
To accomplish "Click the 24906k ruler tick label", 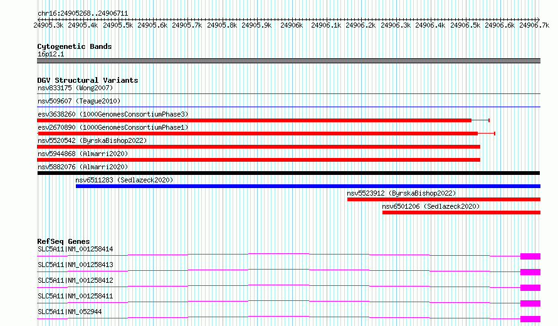I will click(x=292, y=25).
